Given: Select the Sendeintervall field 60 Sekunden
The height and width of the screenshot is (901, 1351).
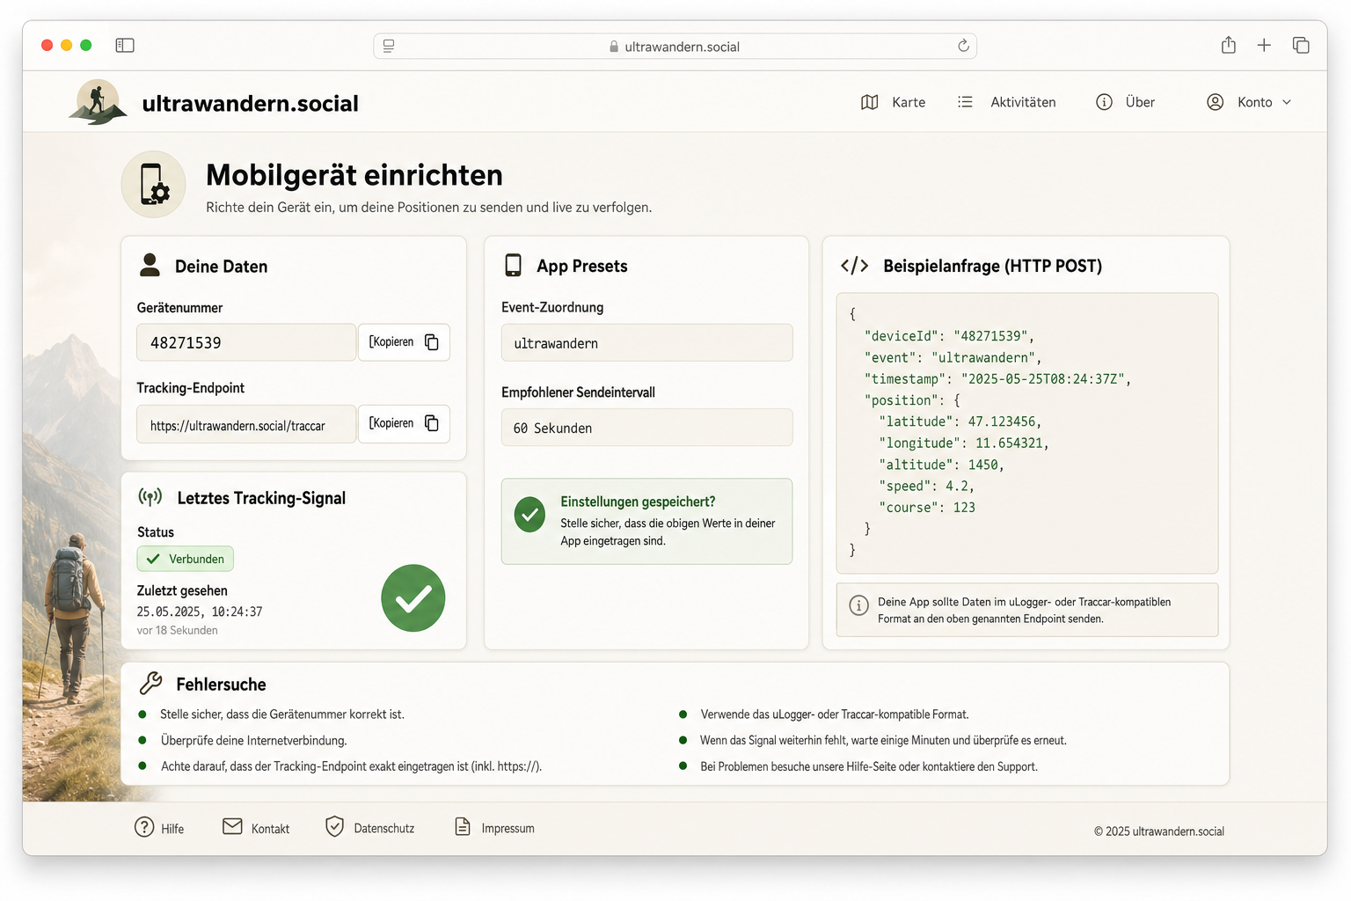Looking at the screenshot, I should point(646,428).
